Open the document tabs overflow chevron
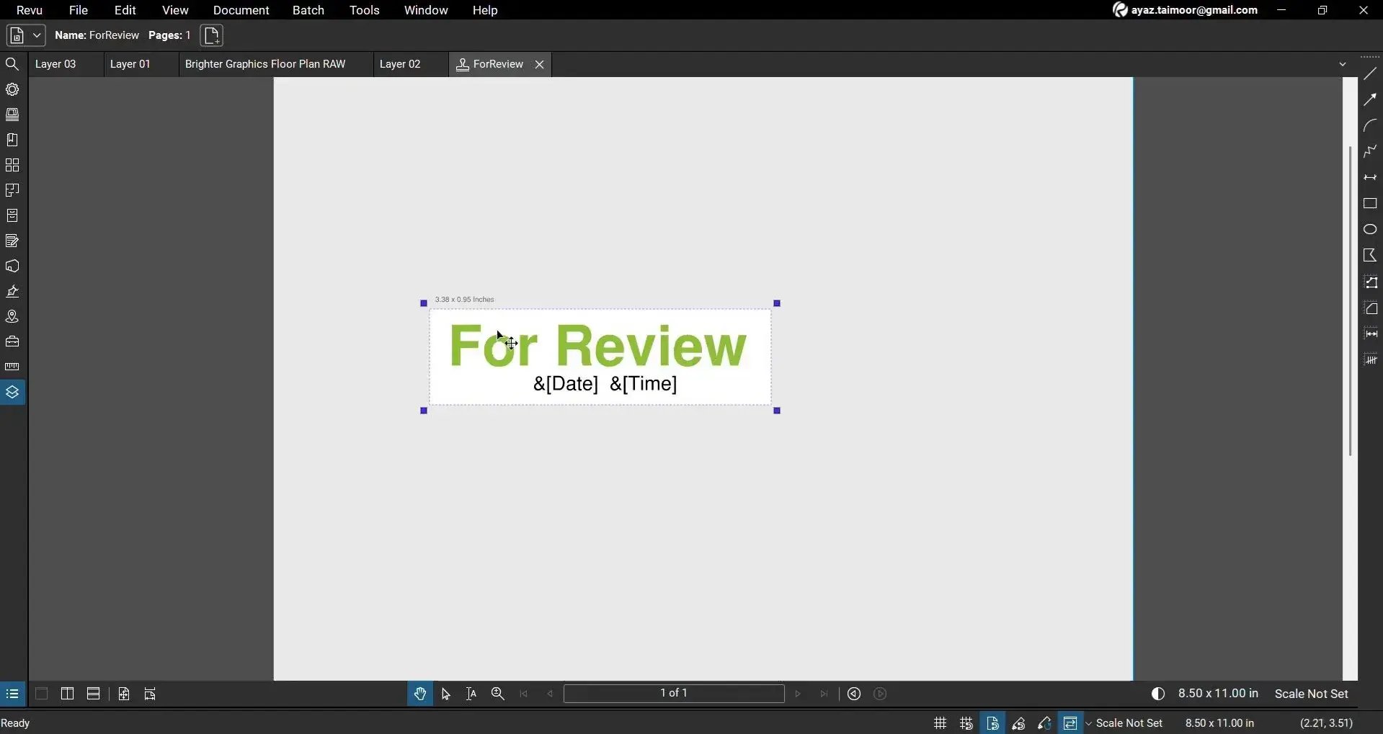The height and width of the screenshot is (734, 1383). pos(1342,64)
